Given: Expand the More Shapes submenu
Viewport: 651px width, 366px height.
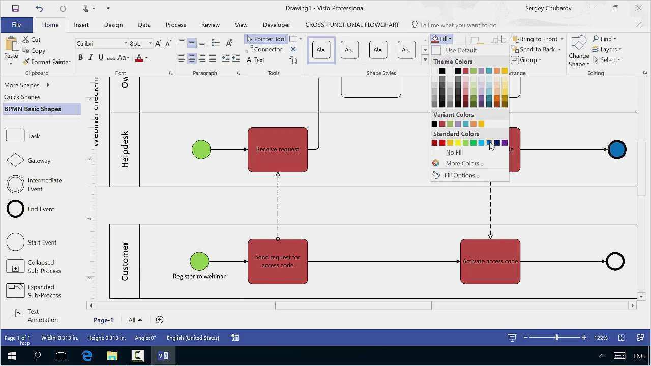Looking at the screenshot, I should (x=48, y=85).
